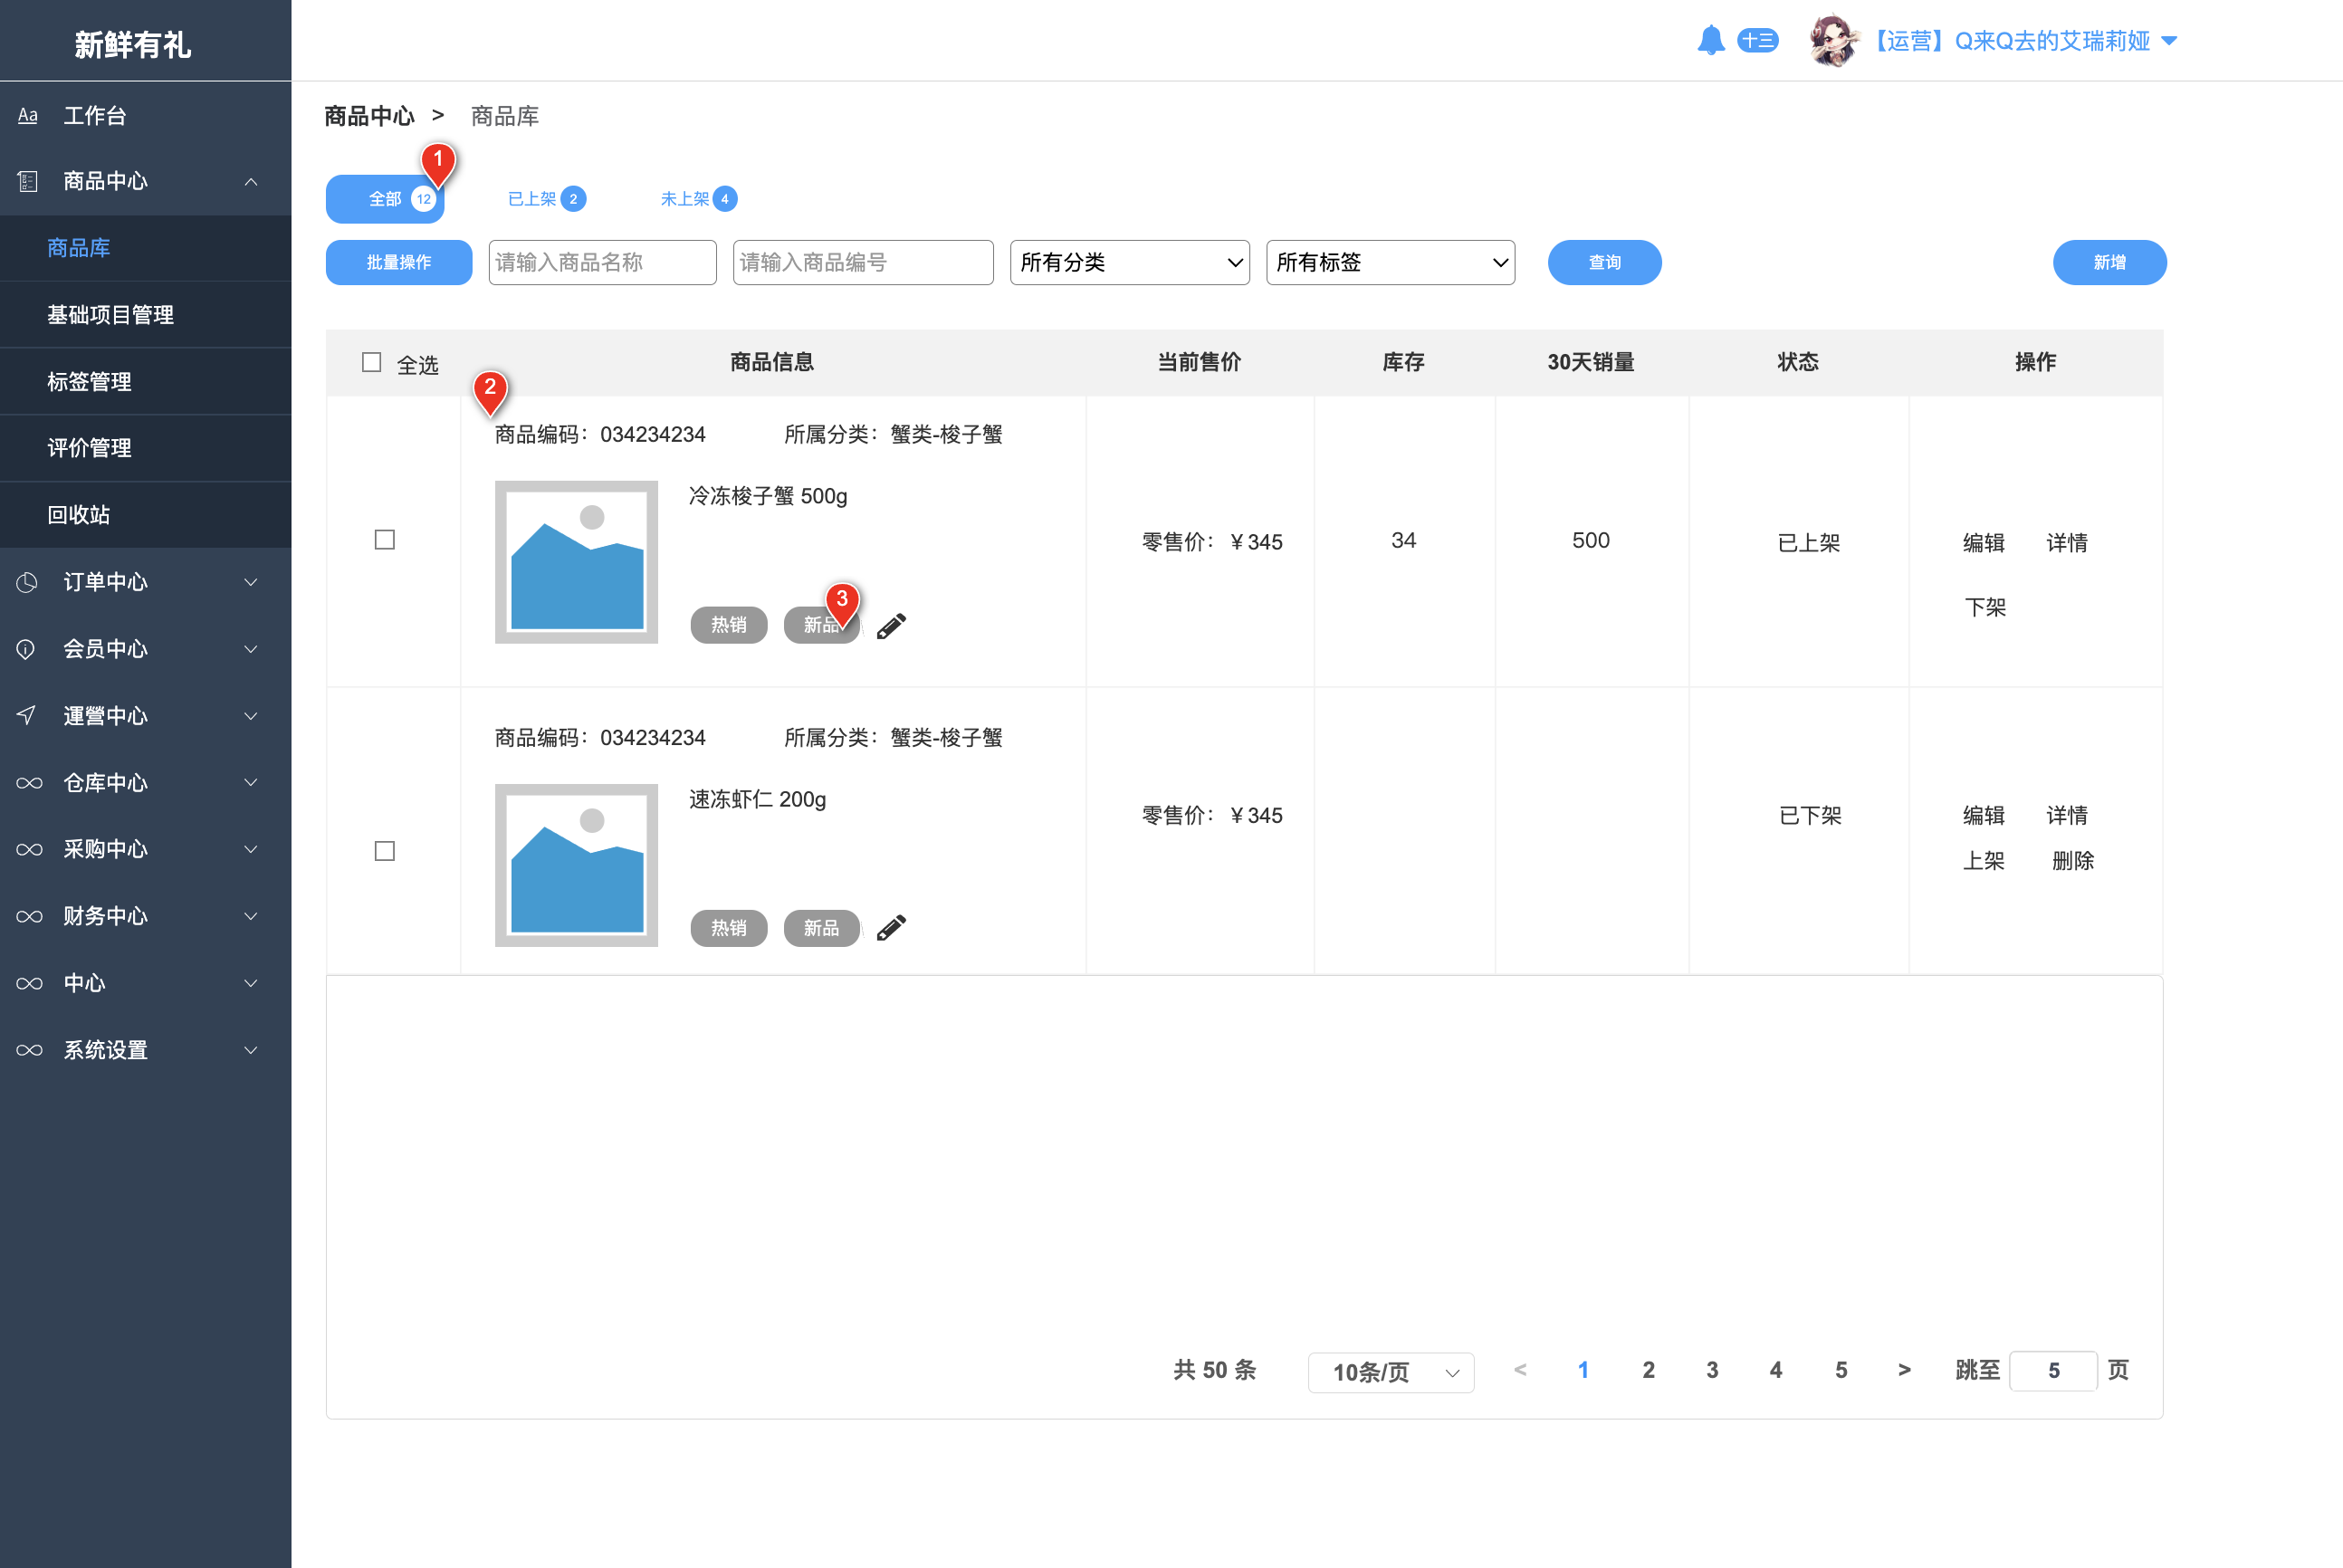Viewport: 2343px width, 1568px height.
Task: Click 详情 for 冷冻梭子蟹 500g
Action: coord(2066,542)
